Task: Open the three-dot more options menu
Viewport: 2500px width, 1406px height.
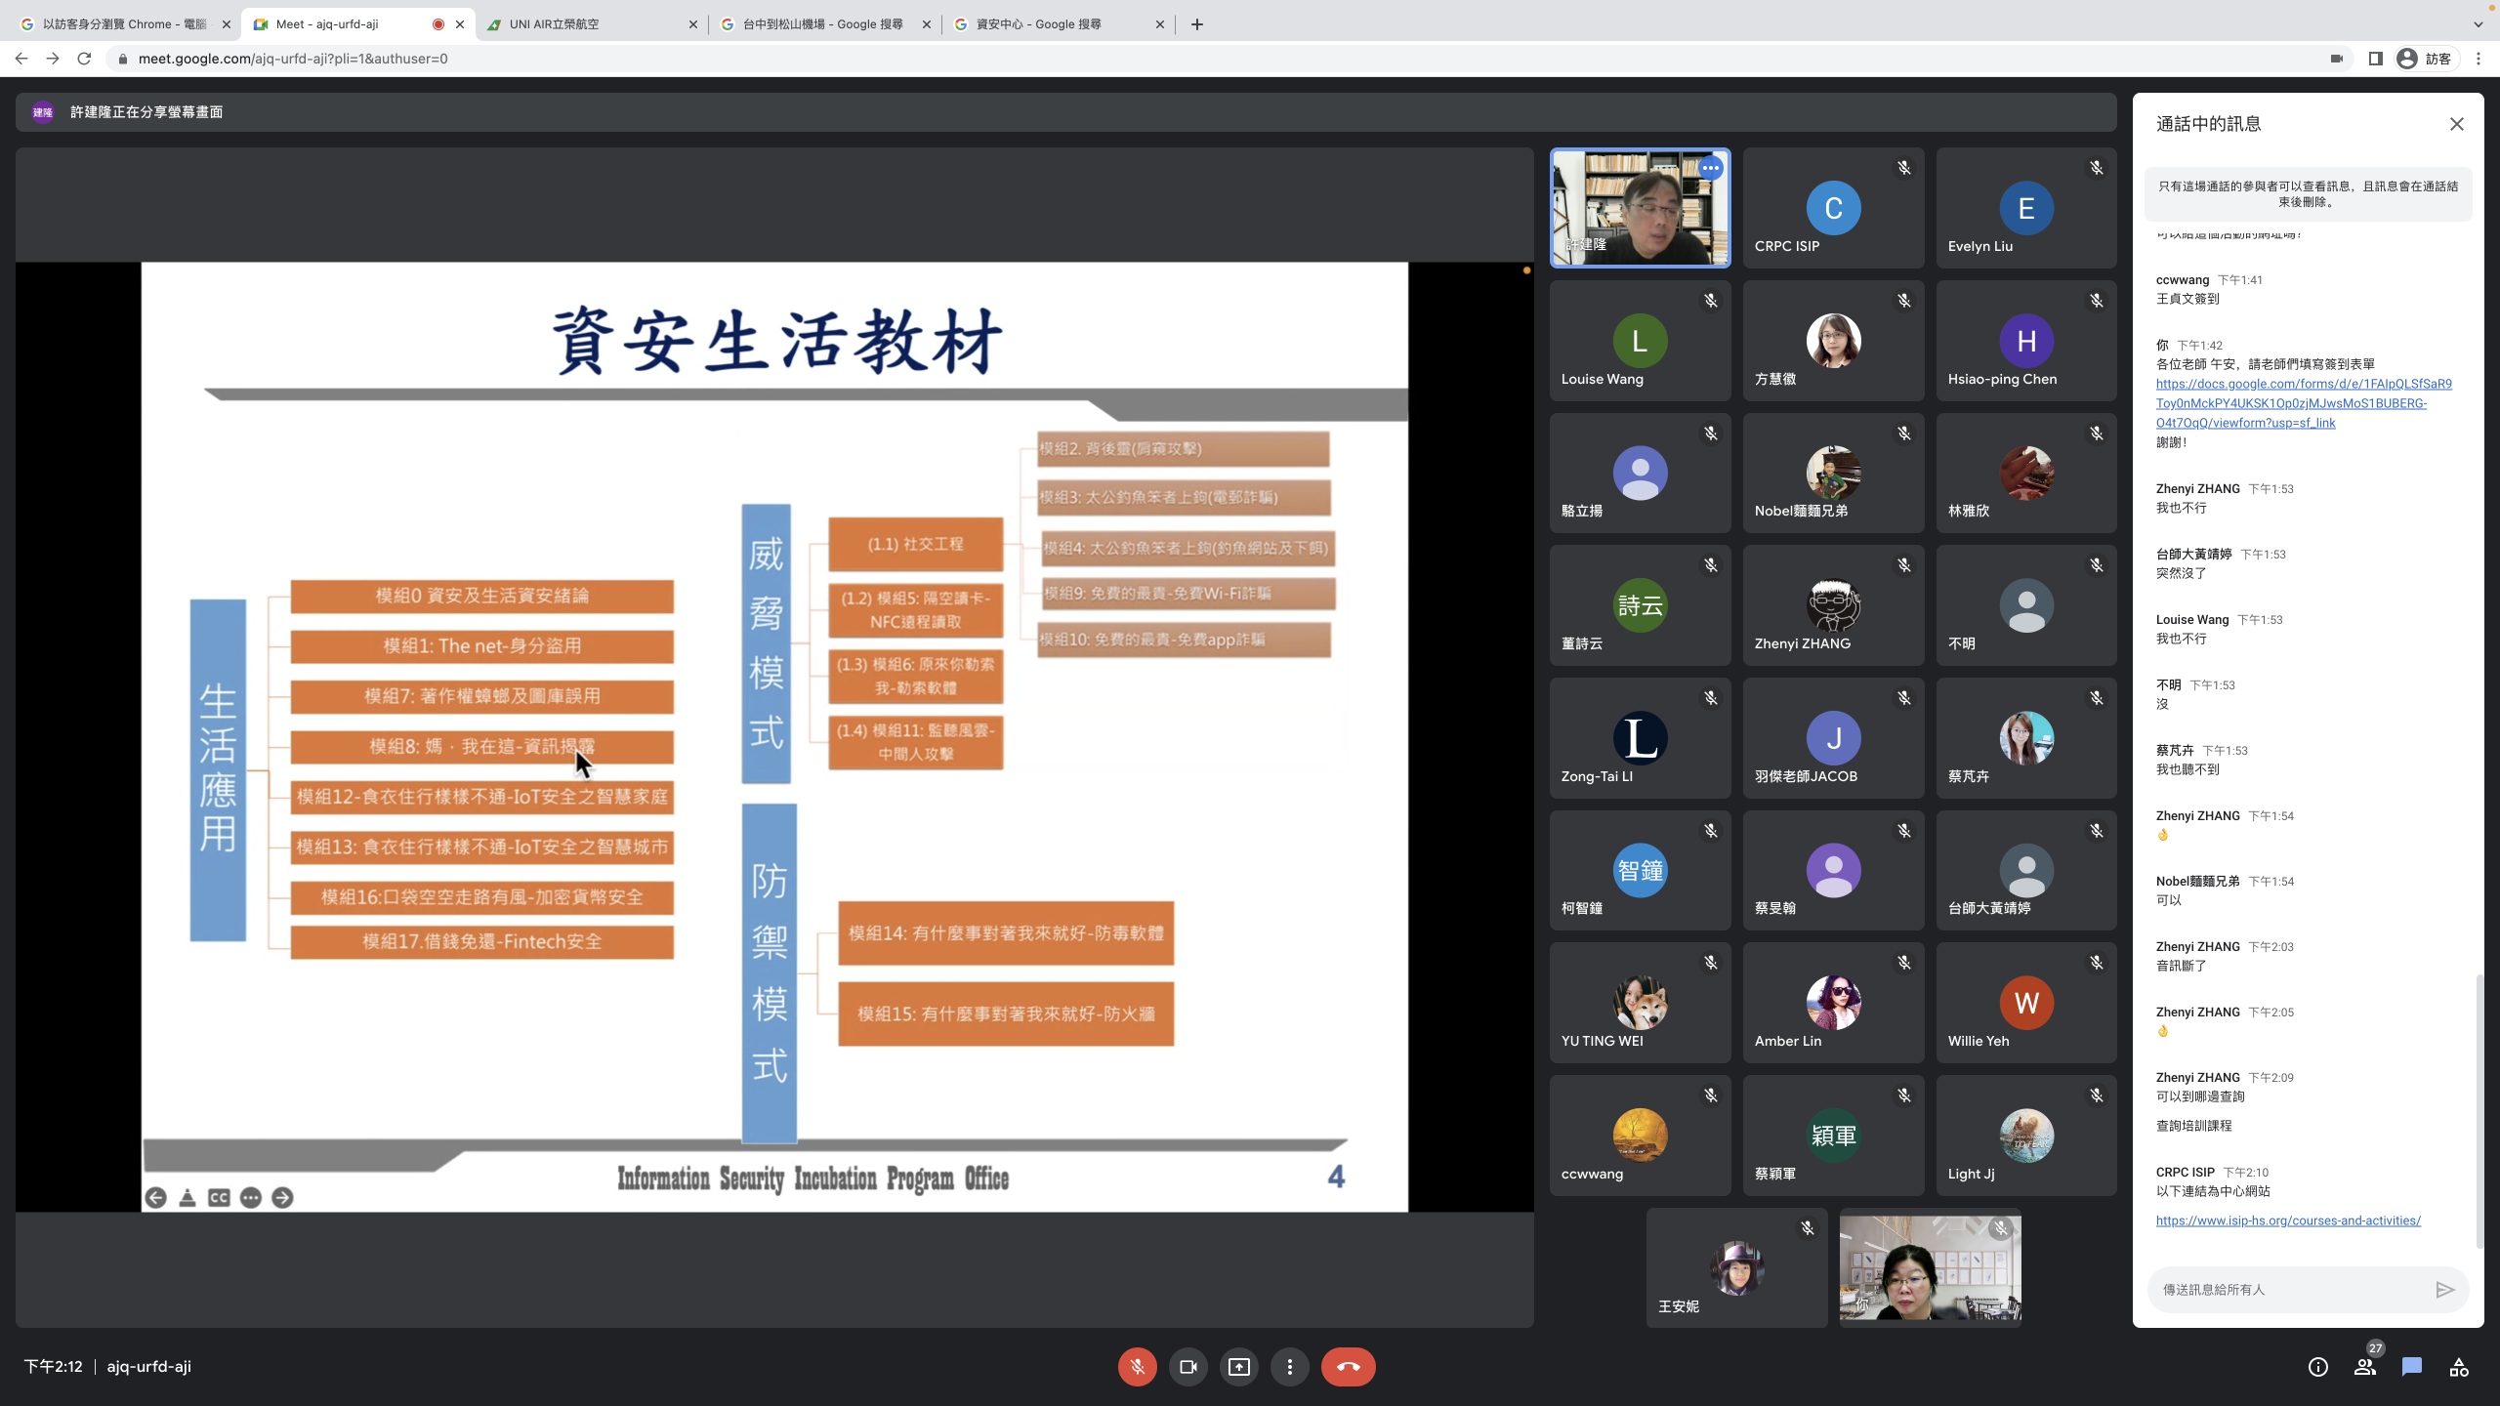Action: click(1289, 1367)
